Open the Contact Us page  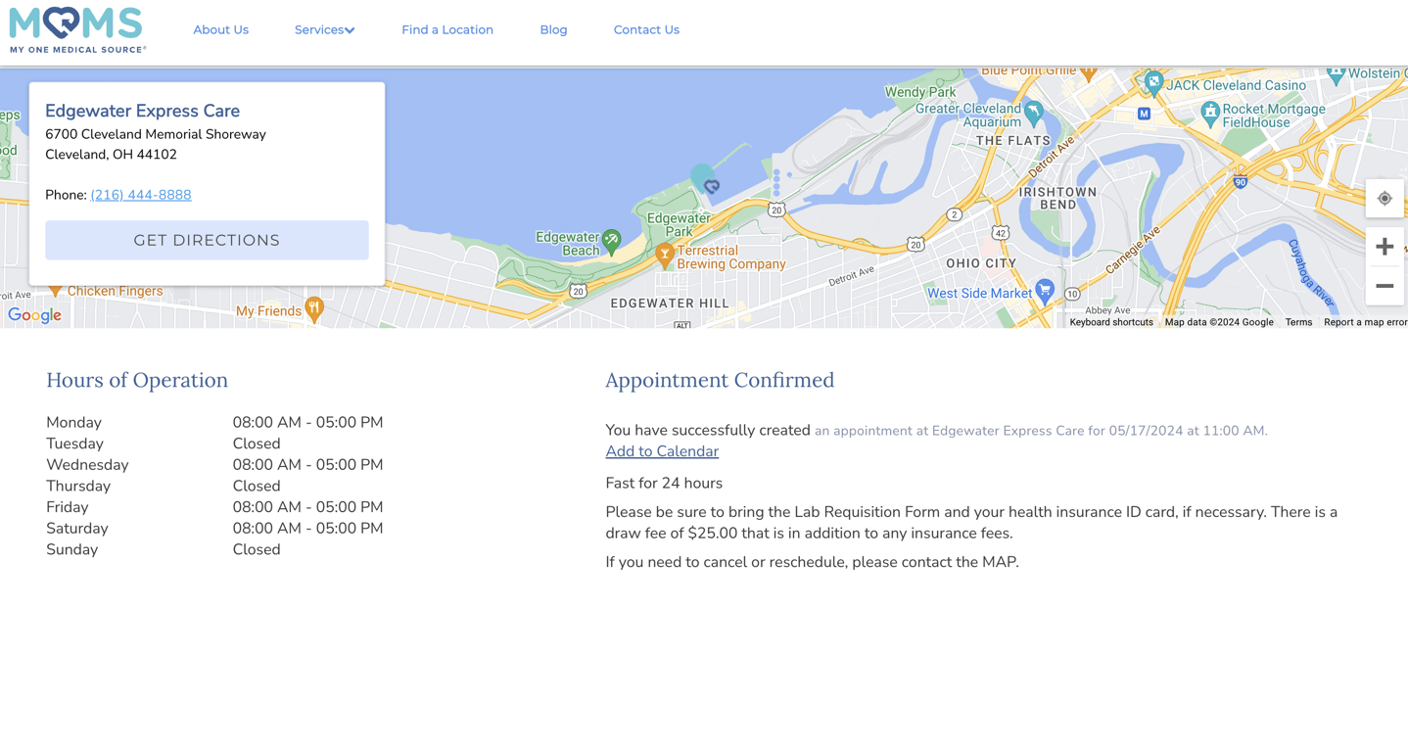point(646,29)
